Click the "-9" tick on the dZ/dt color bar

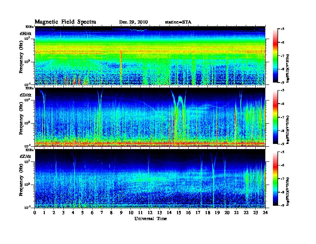[x=282, y=205]
